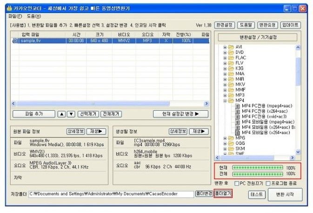The image size is (313, 213).
Task: Click preset icon for MP4 모바일용 (mpeg4+aac)
Action: (x=238, y=122)
